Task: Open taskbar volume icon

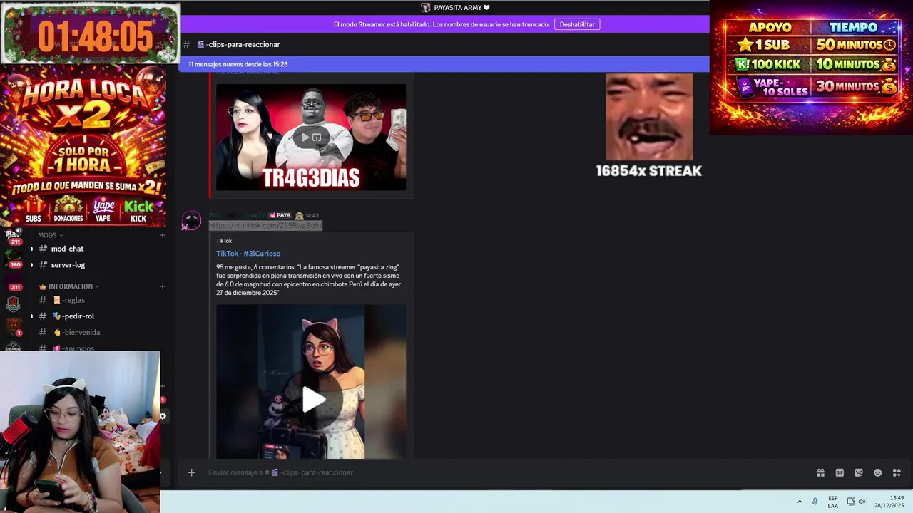Action: pyautogui.click(x=862, y=502)
